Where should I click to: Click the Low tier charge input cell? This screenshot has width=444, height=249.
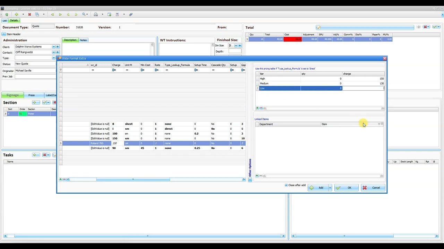[x=363, y=88]
